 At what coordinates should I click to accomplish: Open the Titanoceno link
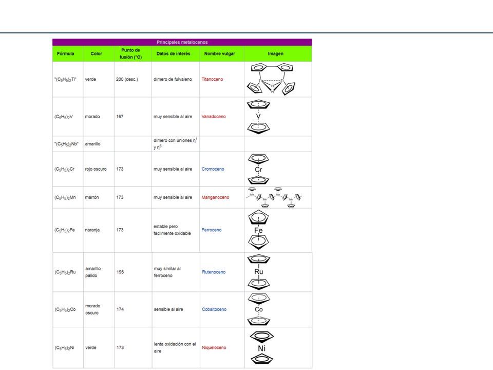point(212,79)
